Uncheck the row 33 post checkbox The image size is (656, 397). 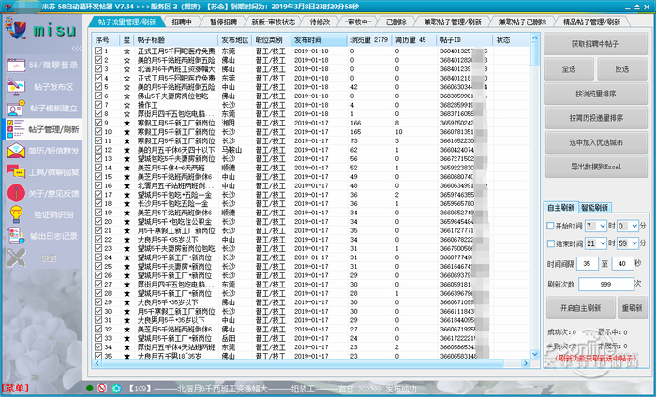pyautogui.click(x=98, y=338)
